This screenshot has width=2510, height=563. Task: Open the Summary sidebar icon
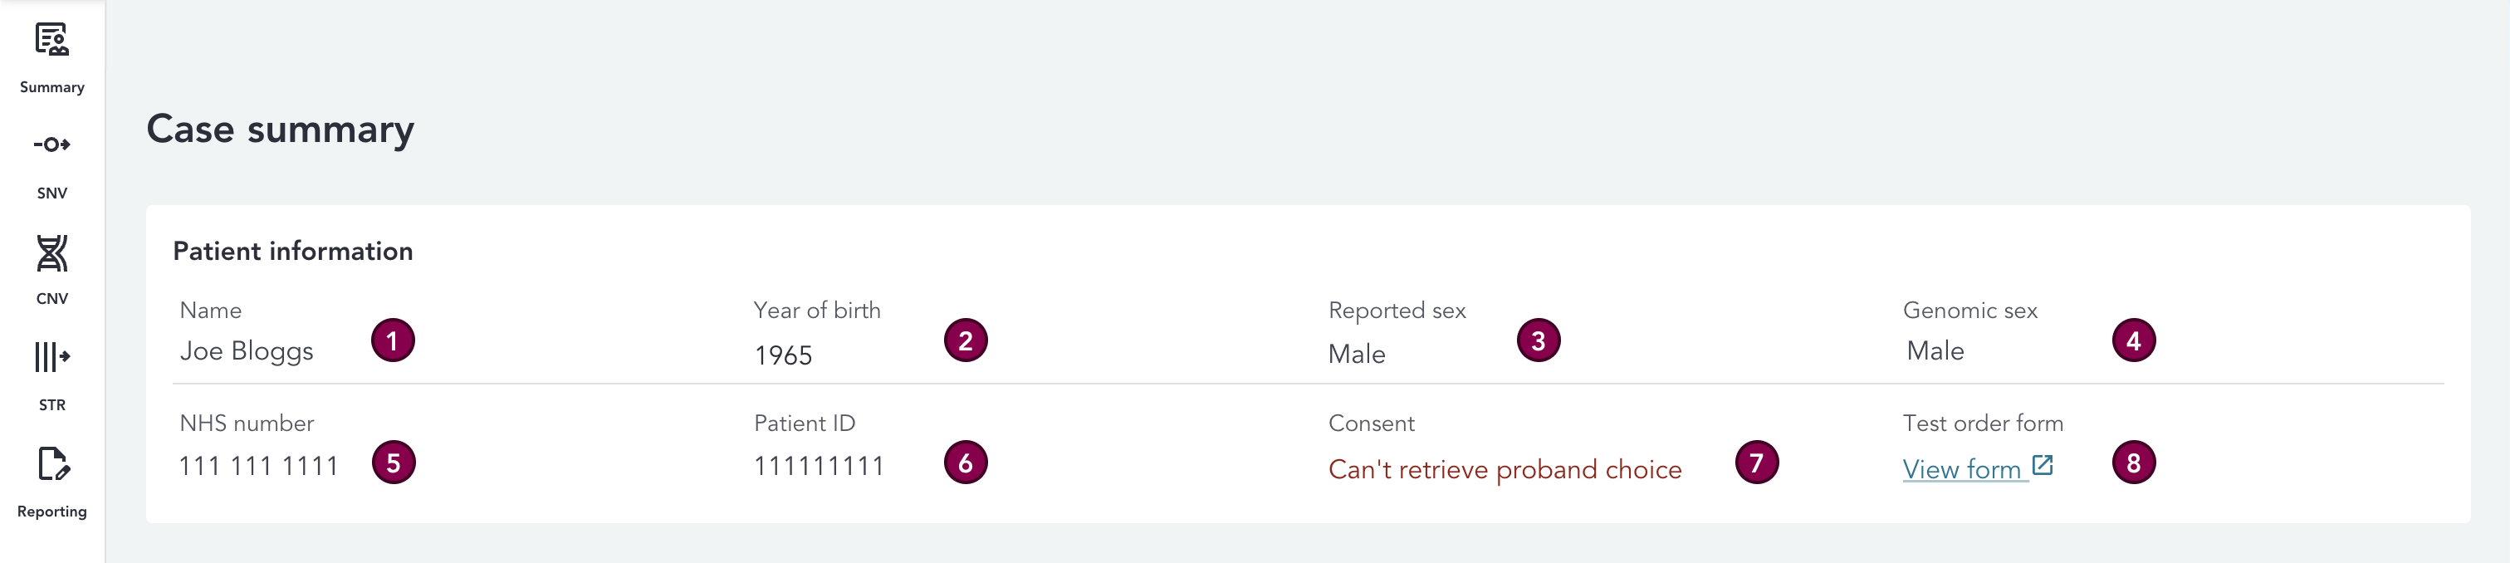pyautogui.click(x=51, y=40)
